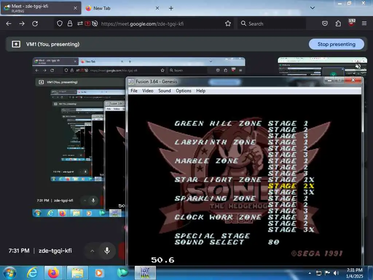Click the presenting screen icon beside VM1

[16, 44]
